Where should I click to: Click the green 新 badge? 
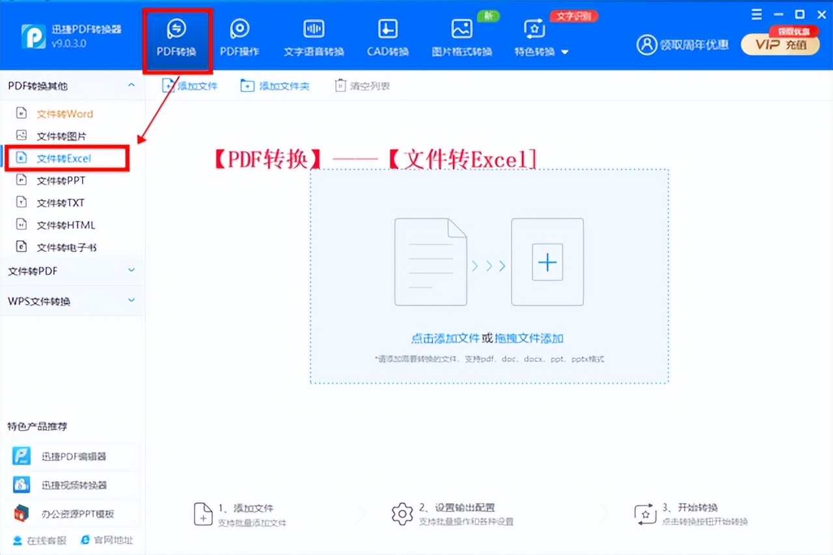(x=487, y=16)
